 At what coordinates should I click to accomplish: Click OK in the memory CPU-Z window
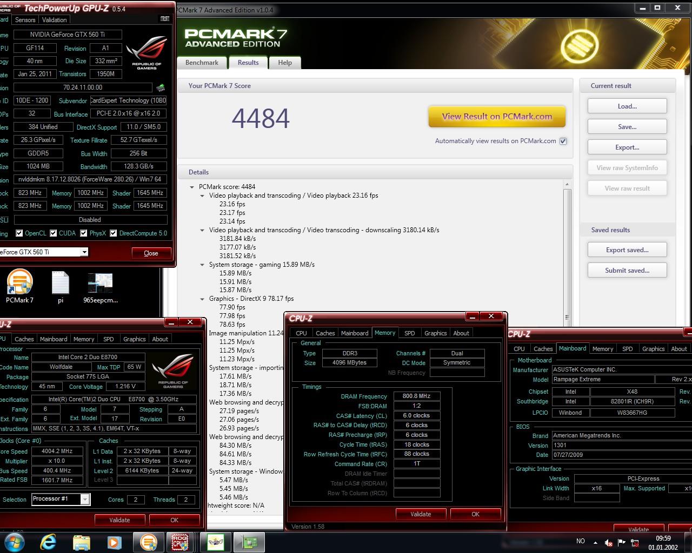point(476,514)
